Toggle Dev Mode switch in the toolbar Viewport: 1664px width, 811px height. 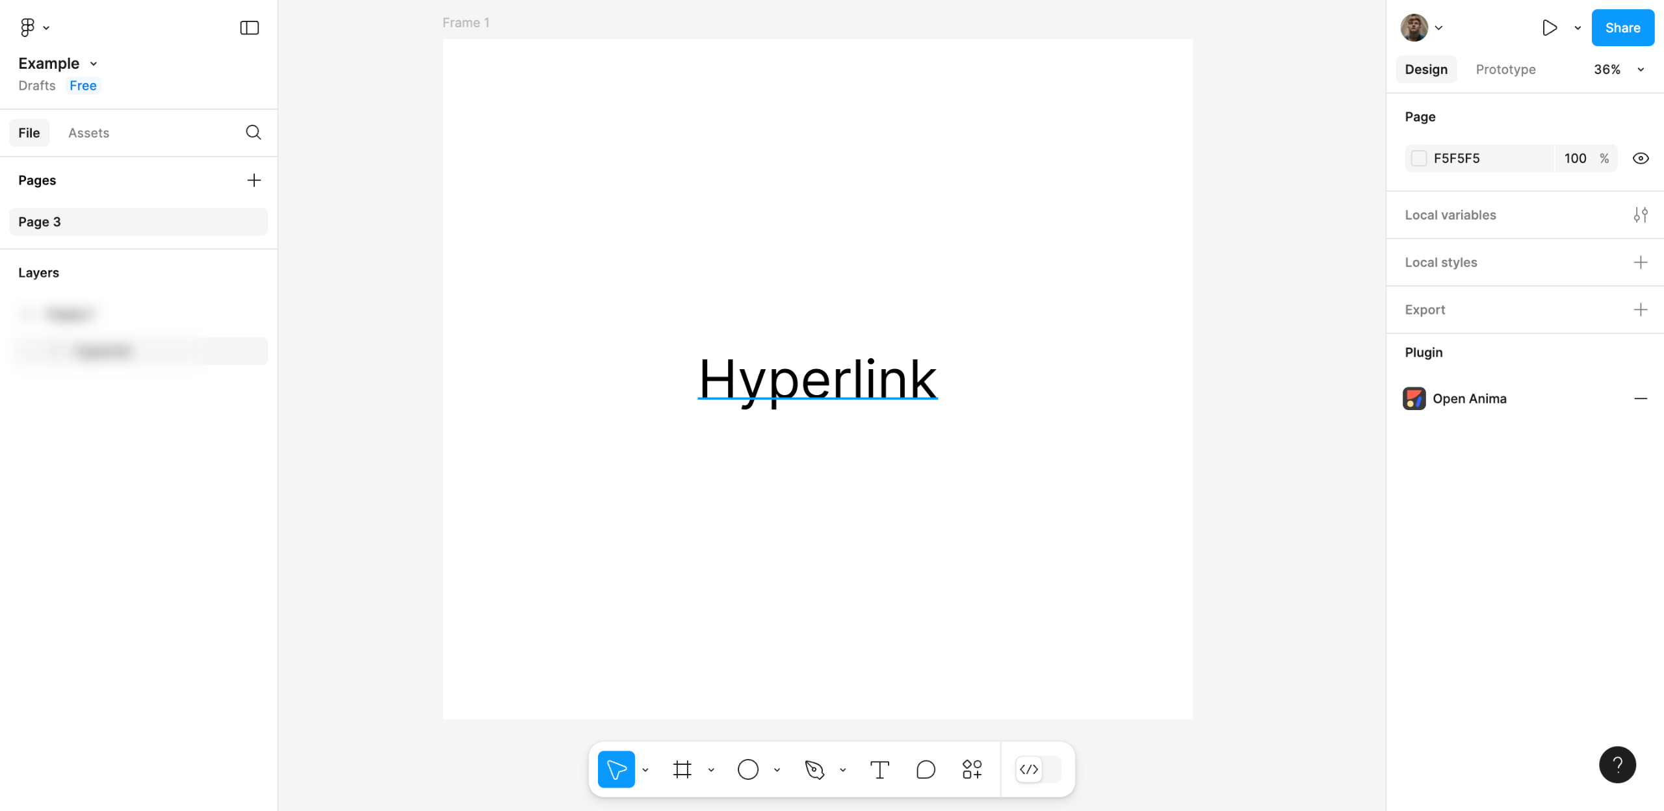(x=1038, y=769)
